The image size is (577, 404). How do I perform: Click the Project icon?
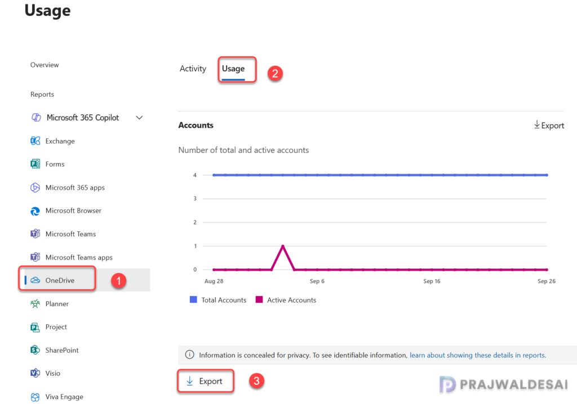coord(35,327)
